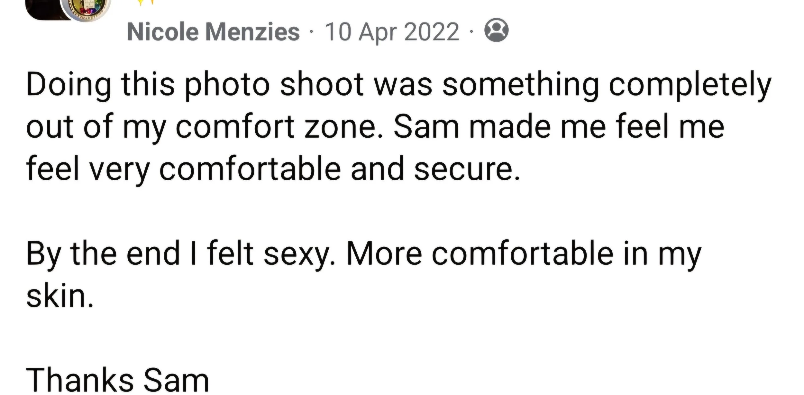The image size is (804, 395).
Task: Click the word "skin." on its own line
Action: pyautogui.click(x=59, y=295)
